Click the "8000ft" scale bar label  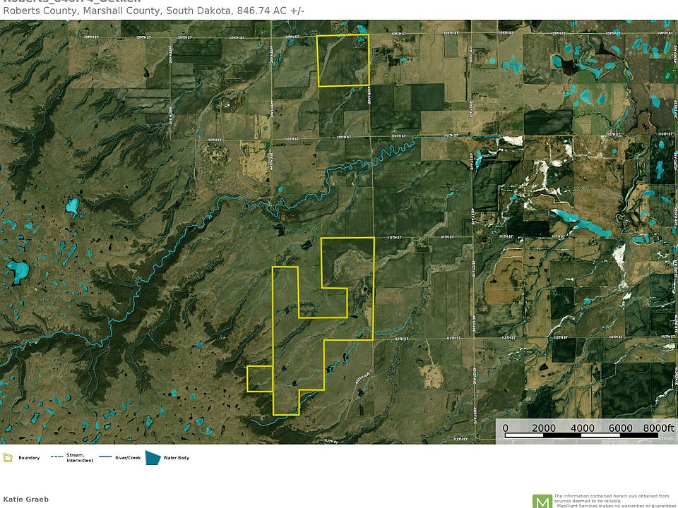point(658,428)
